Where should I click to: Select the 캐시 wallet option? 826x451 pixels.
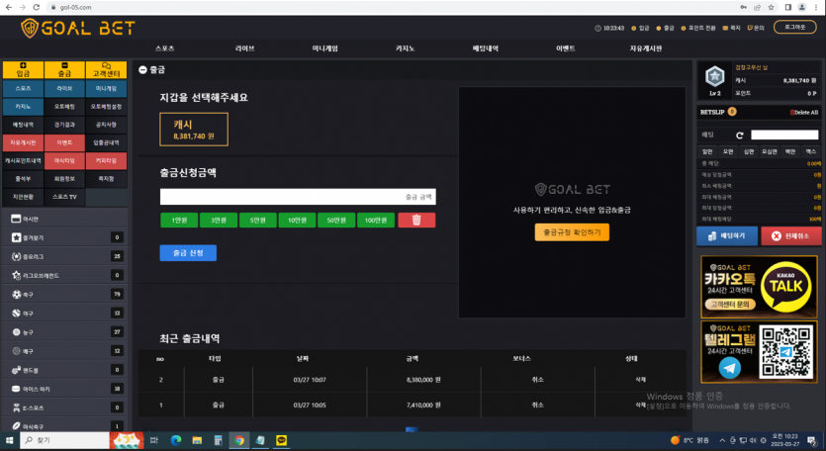point(187,130)
